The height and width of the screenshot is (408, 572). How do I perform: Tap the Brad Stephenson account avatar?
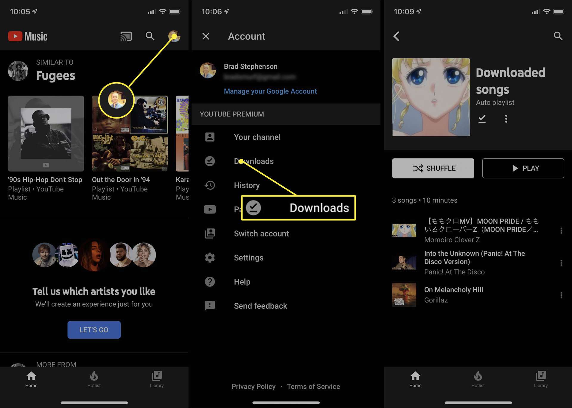pyautogui.click(x=208, y=70)
